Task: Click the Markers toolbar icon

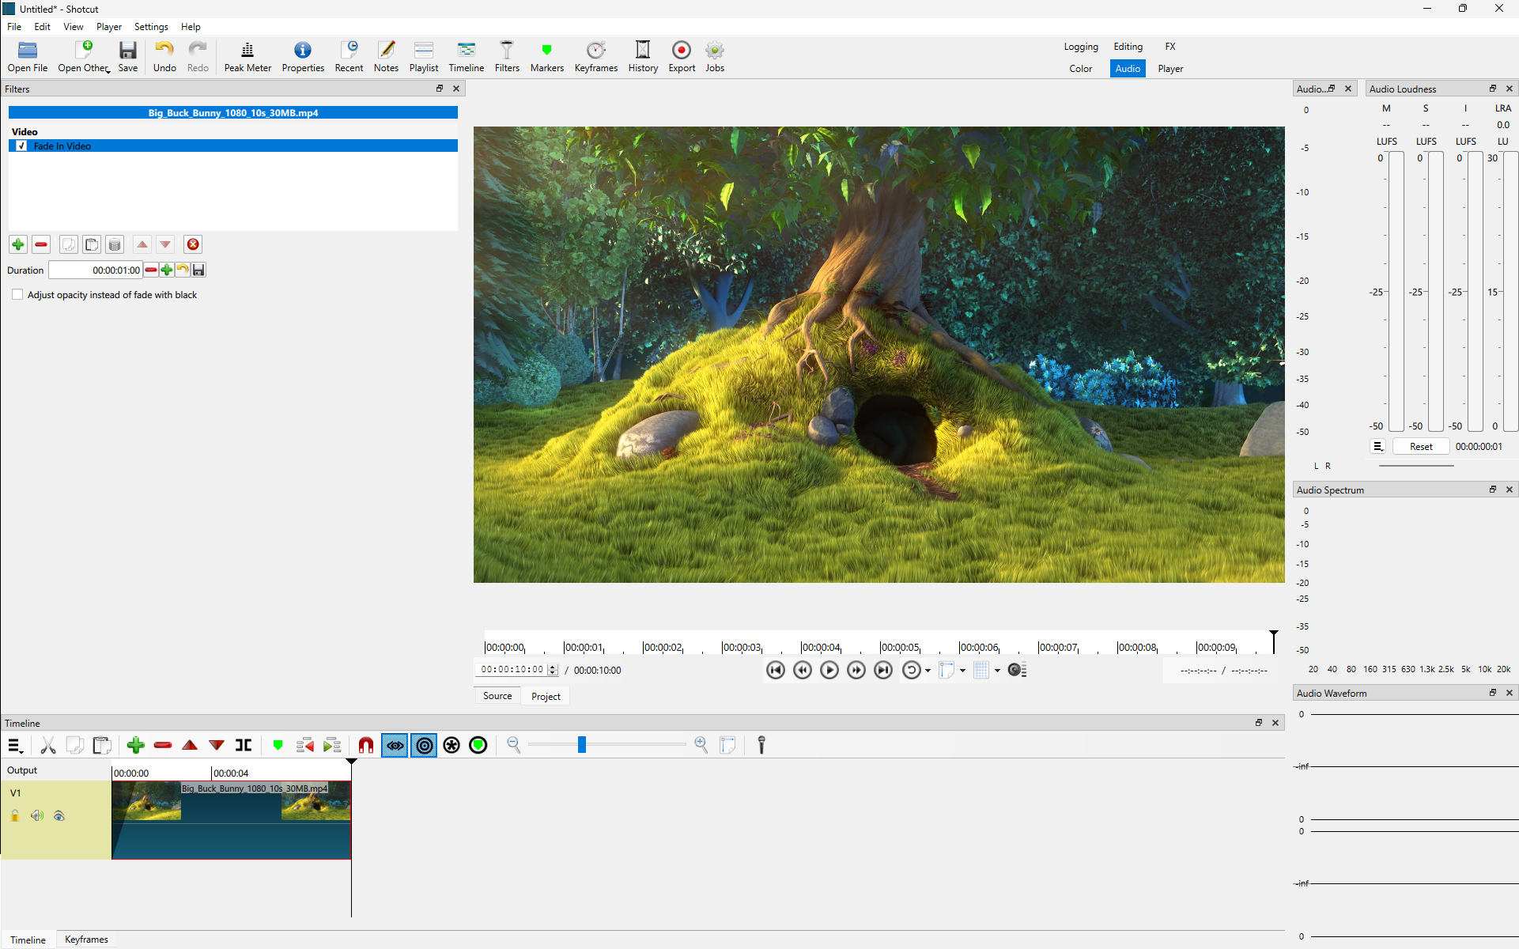Action: pos(546,57)
